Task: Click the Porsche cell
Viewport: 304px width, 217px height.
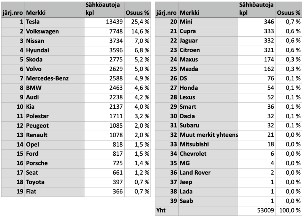Action: pyautogui.click(x=37, y=163)
